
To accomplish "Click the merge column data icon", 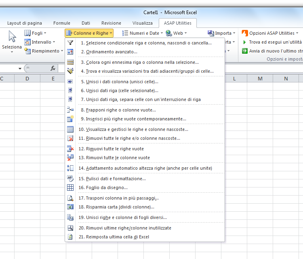I will [x=70, y=82].
